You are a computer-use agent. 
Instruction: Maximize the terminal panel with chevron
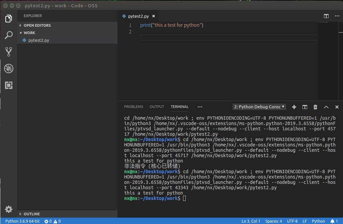326,107
